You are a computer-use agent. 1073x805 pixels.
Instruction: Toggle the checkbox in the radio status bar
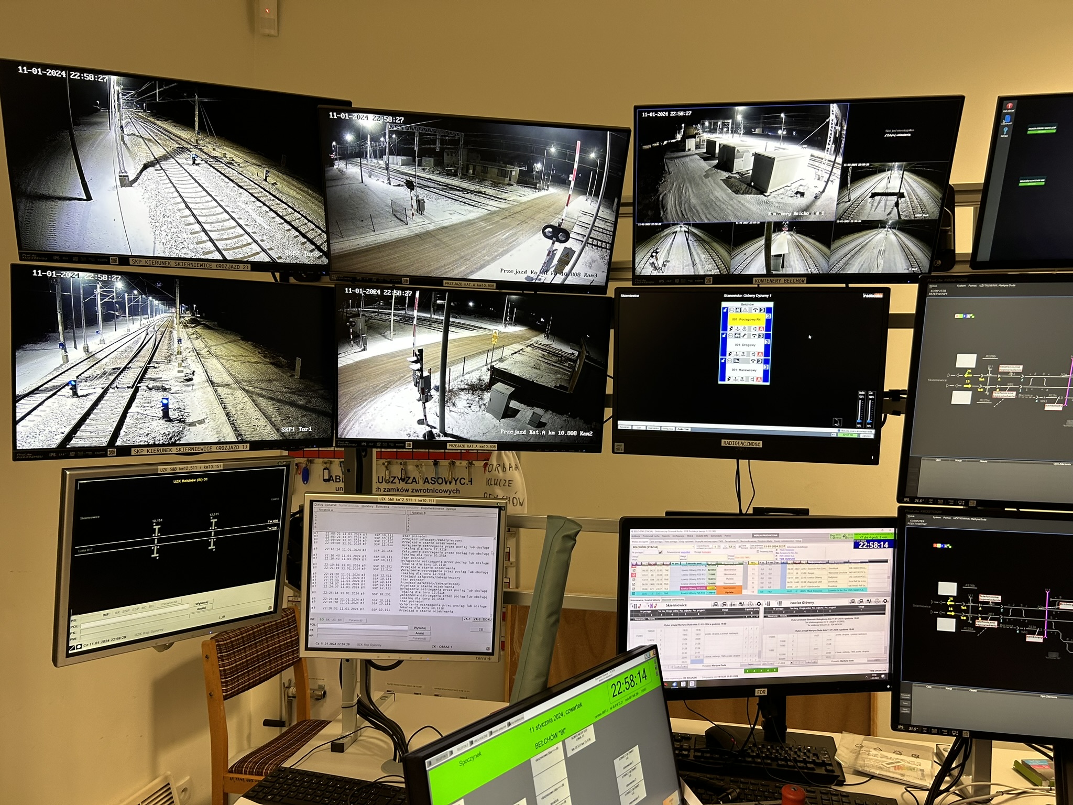[839, 430]
